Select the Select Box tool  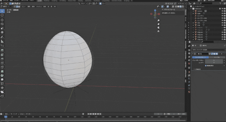[2, 11]
